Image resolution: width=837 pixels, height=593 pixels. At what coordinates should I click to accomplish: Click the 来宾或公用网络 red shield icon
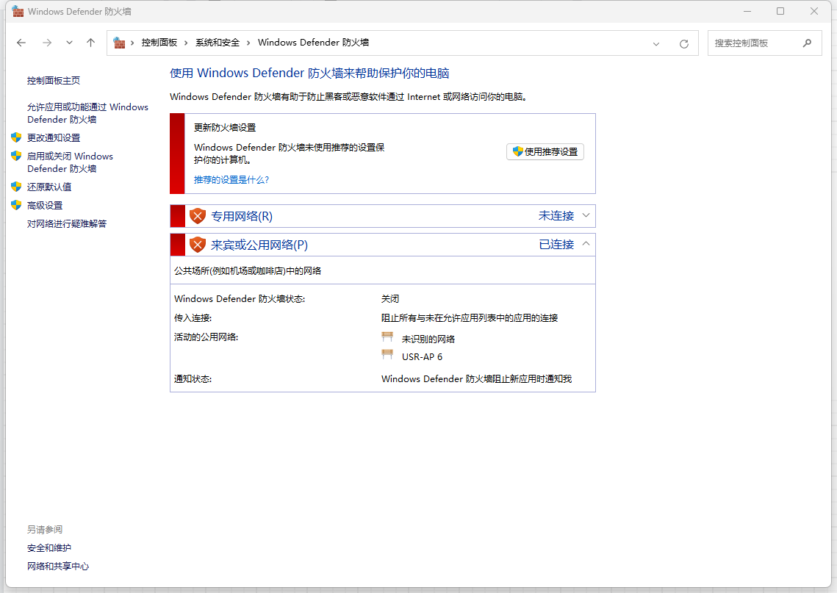pyautogui.click(x=197, y=245)
